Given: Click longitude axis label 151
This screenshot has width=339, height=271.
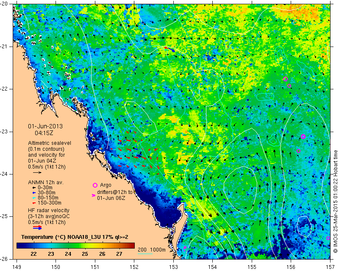Looking at the screenshot, I should pyautogui.click(x=95, y=267).
